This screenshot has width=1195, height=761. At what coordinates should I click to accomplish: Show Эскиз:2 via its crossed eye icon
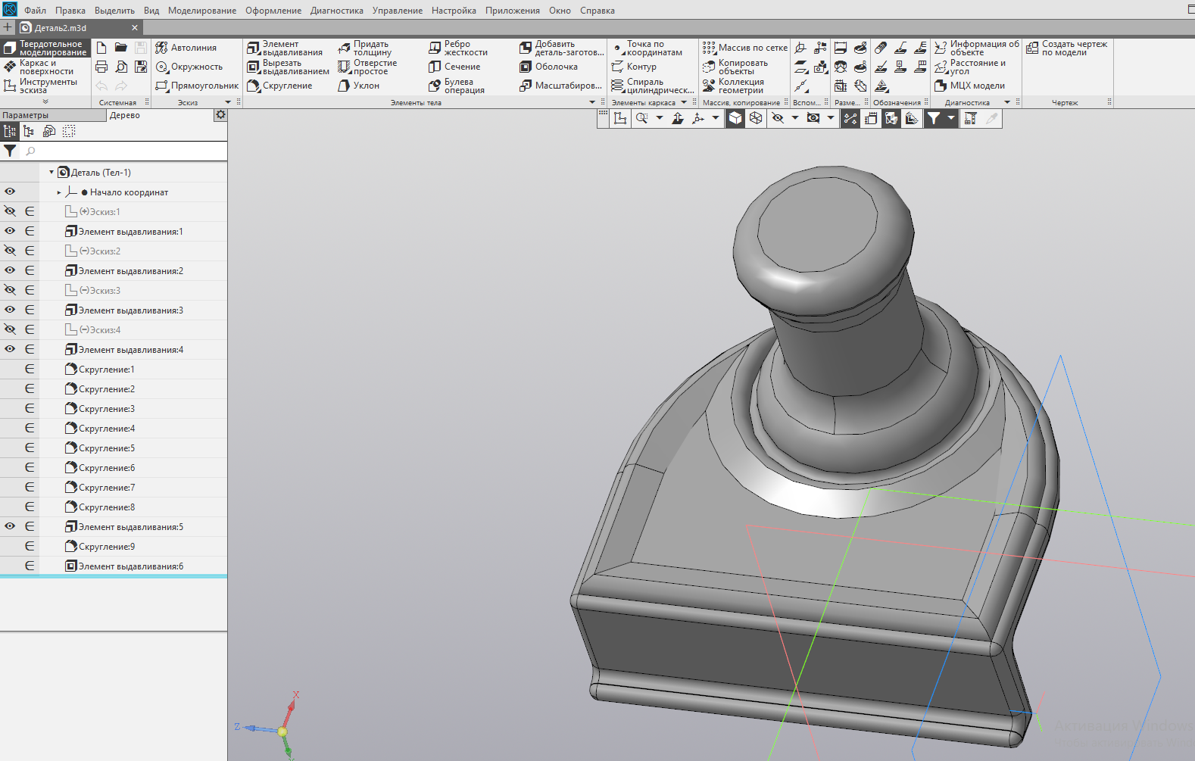10,251
